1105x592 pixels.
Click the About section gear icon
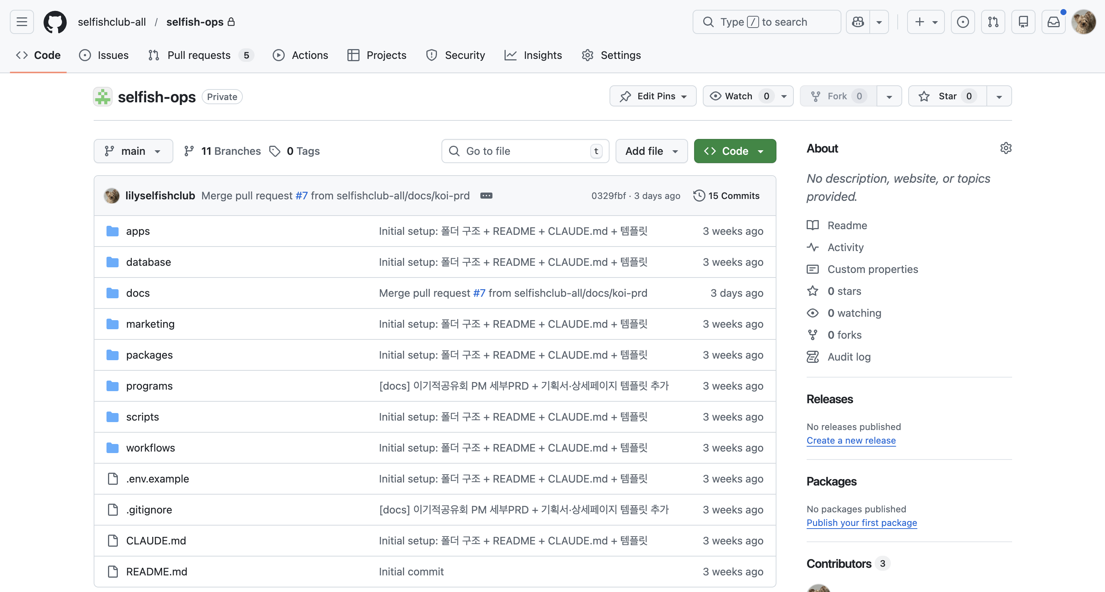tap(1005, 148)
